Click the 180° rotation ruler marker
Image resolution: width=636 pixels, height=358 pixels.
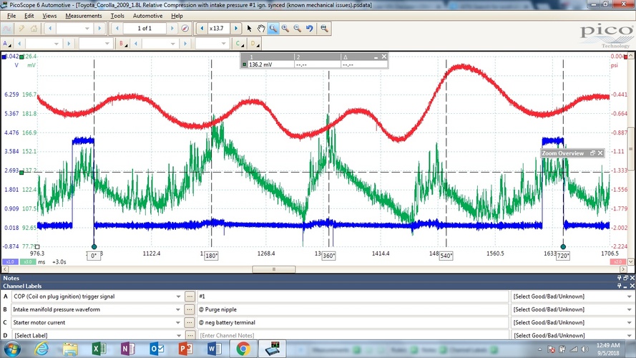211,256
